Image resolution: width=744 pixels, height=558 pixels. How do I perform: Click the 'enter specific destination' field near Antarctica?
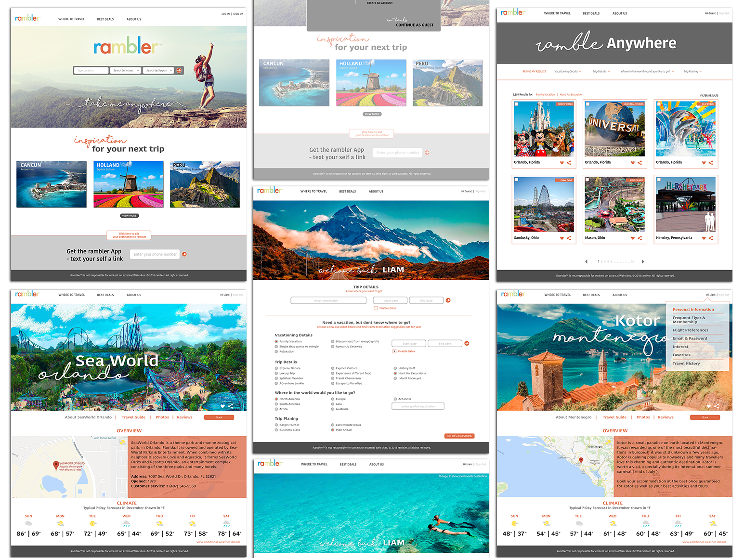[418, 406]
